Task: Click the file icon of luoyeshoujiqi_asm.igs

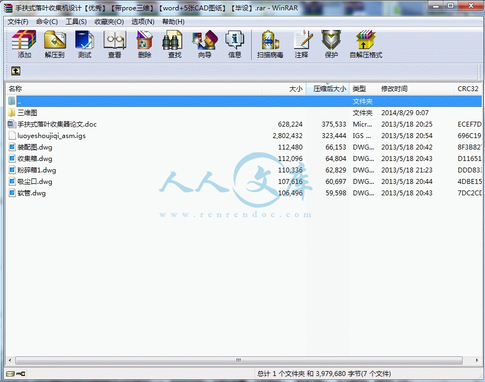Action: (x=12, y=135)
